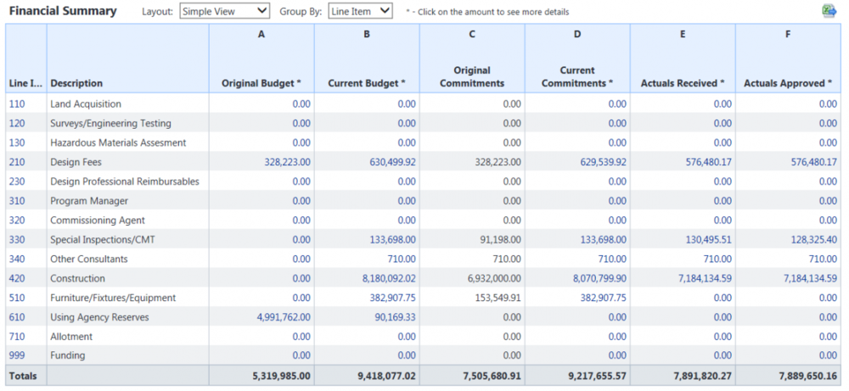Image resolution: width=849 pixels, height=391 pixels.
Task: Click Totals actuals received 7,891,820.27
Action: coord(704,376)
